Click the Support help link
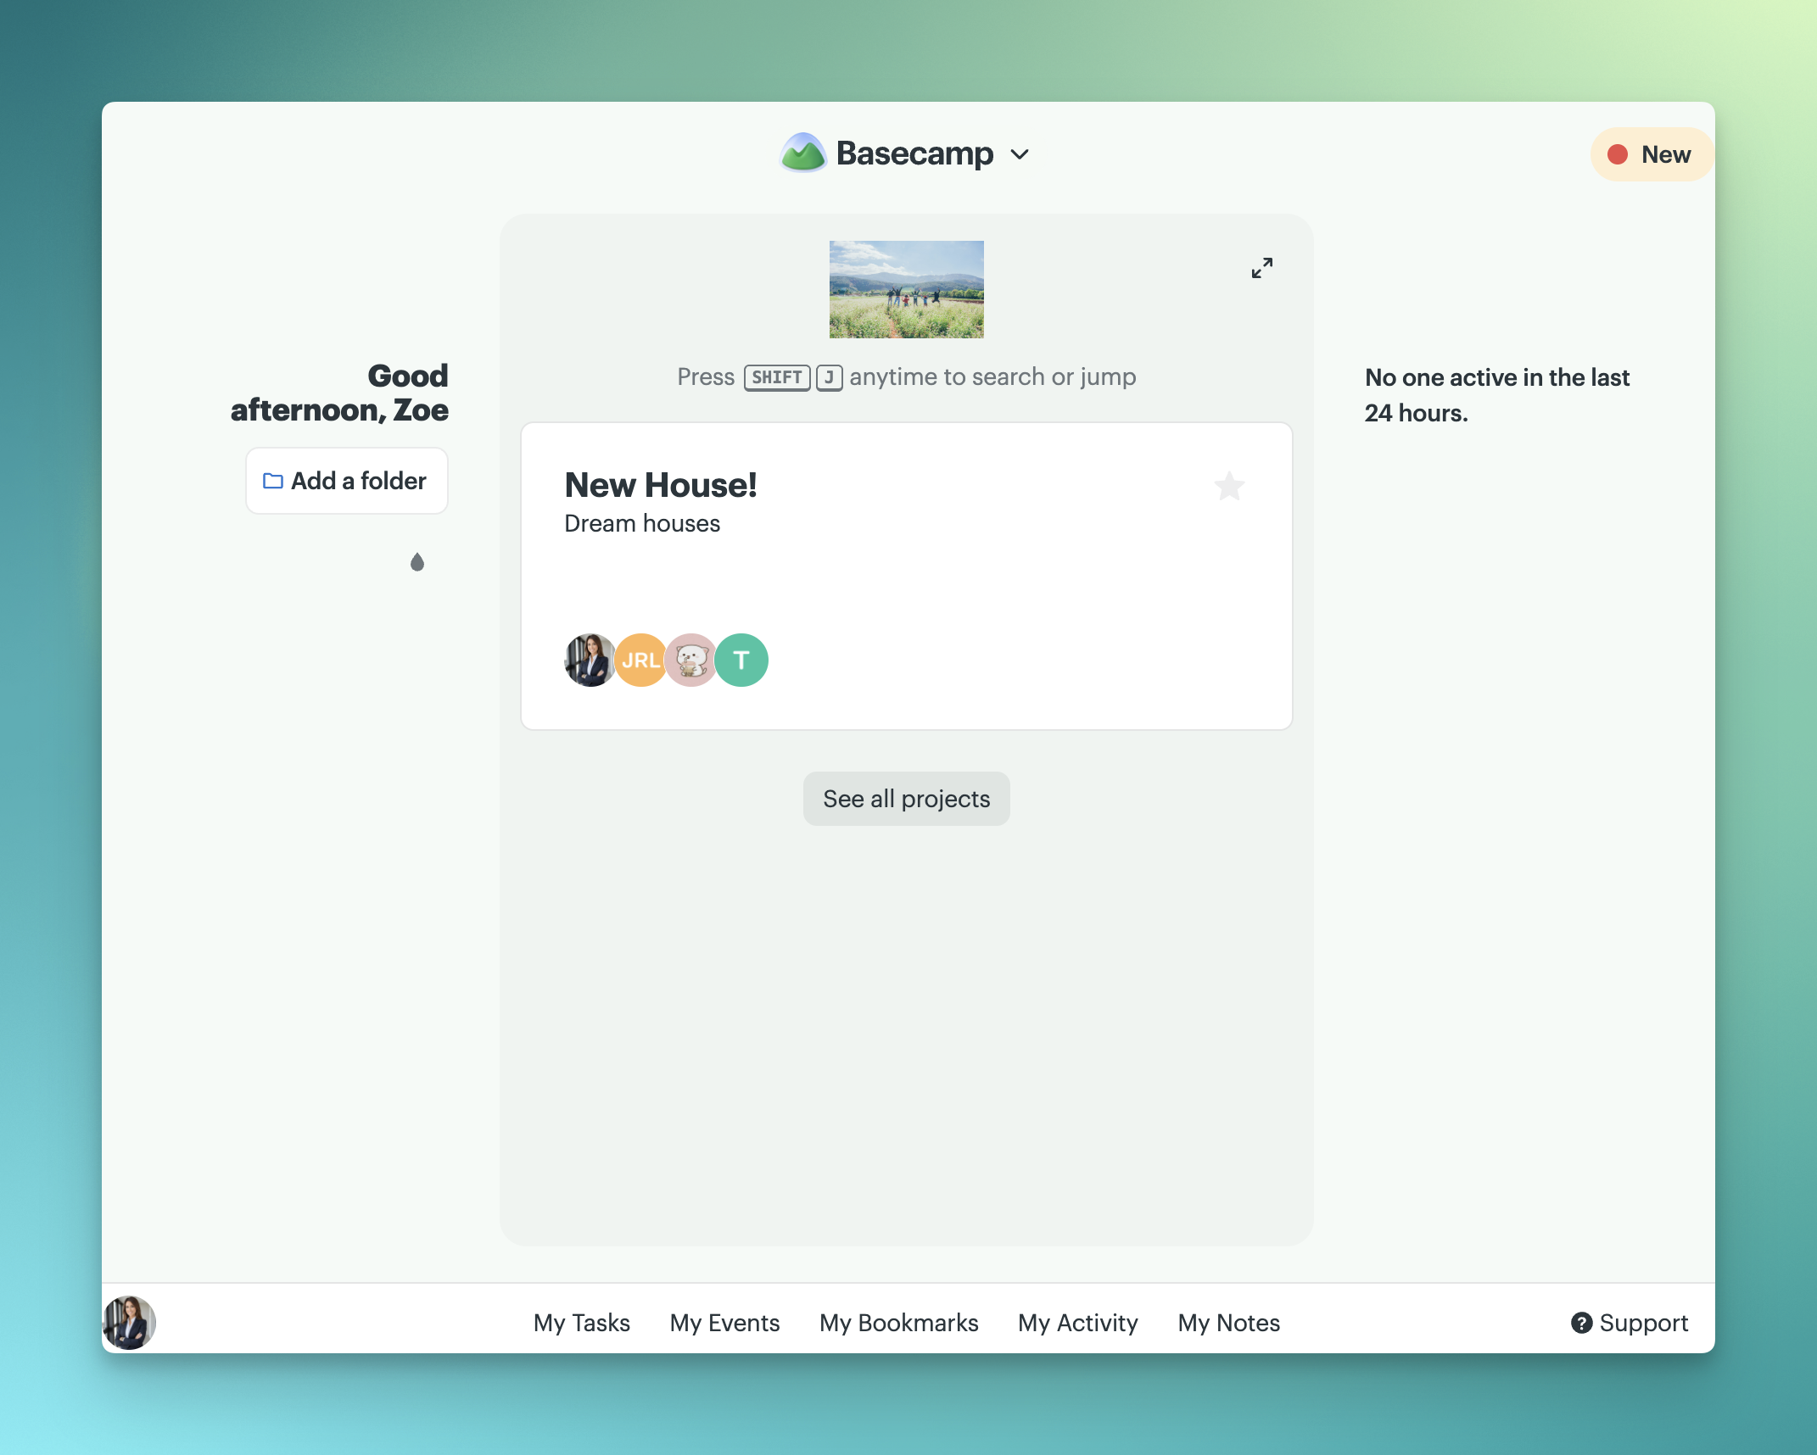Image resolution: width=1817 pixels, height=1455 pixels. coord(1630,1323)
